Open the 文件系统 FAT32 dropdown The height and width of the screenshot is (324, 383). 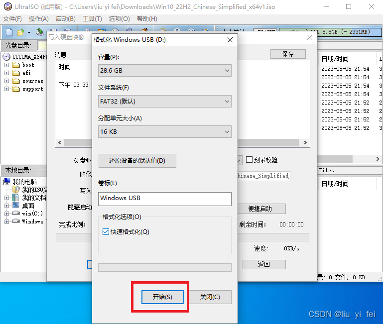165,102
